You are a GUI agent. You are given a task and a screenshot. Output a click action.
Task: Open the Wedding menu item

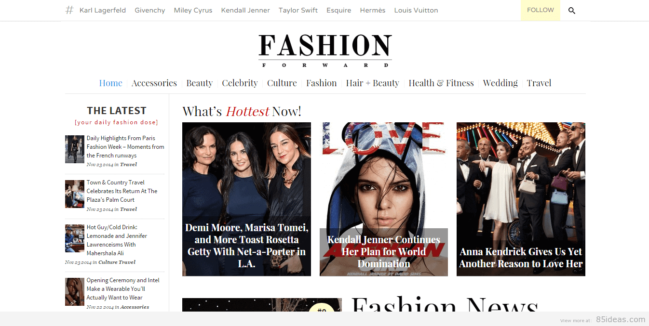coord(500,83)
